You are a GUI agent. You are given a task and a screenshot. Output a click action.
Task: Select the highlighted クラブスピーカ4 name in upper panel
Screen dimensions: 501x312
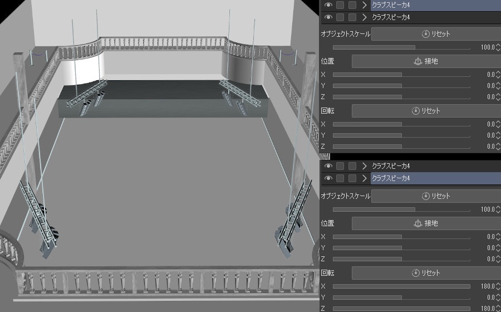pos(391,5)
